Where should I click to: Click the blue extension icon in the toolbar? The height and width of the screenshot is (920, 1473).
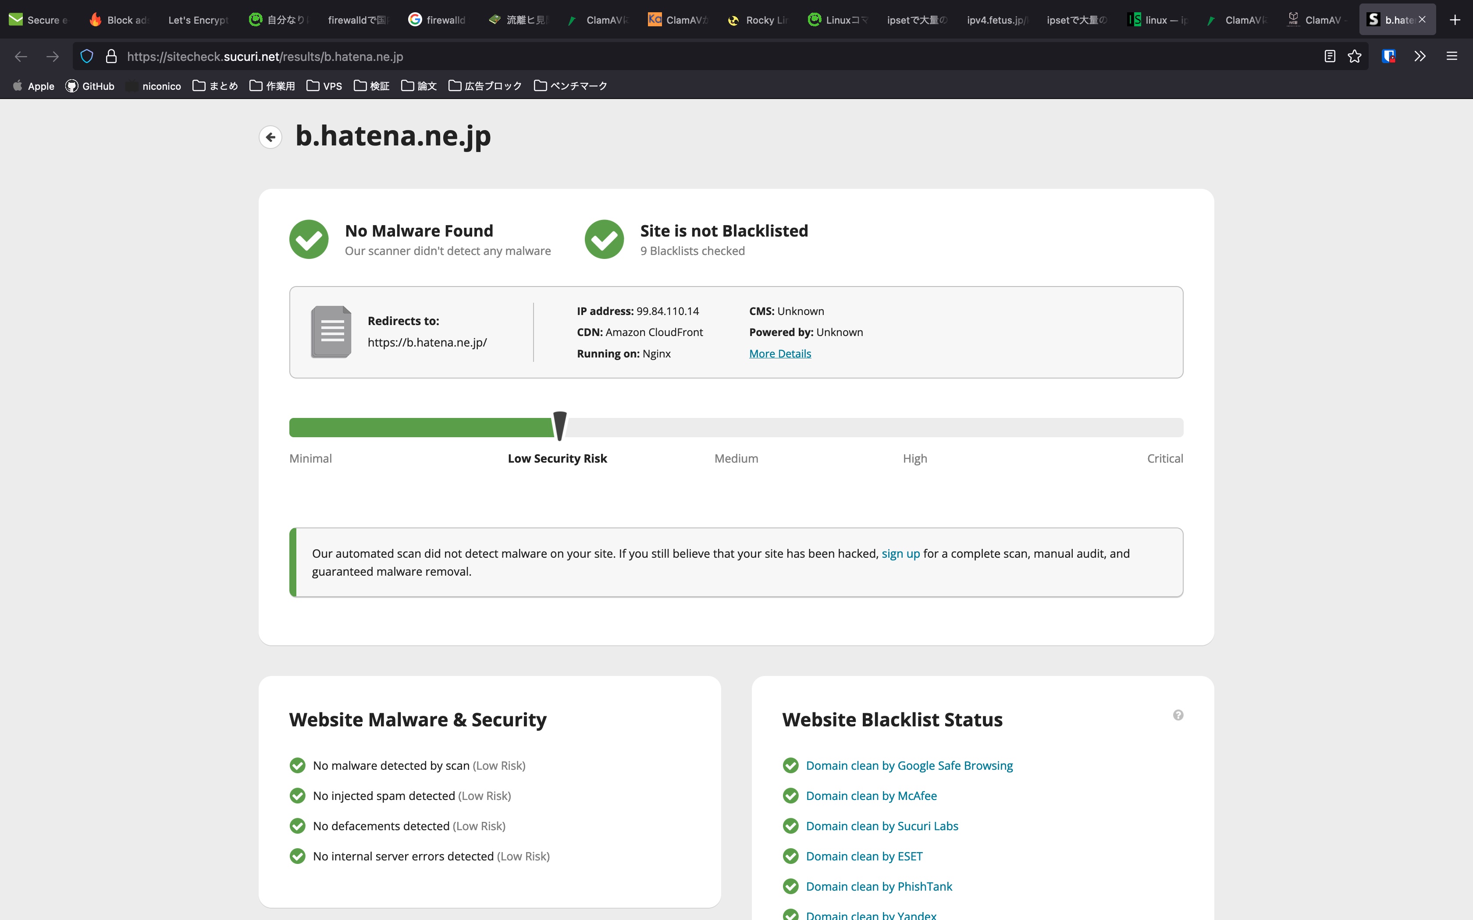point(1389,56)
